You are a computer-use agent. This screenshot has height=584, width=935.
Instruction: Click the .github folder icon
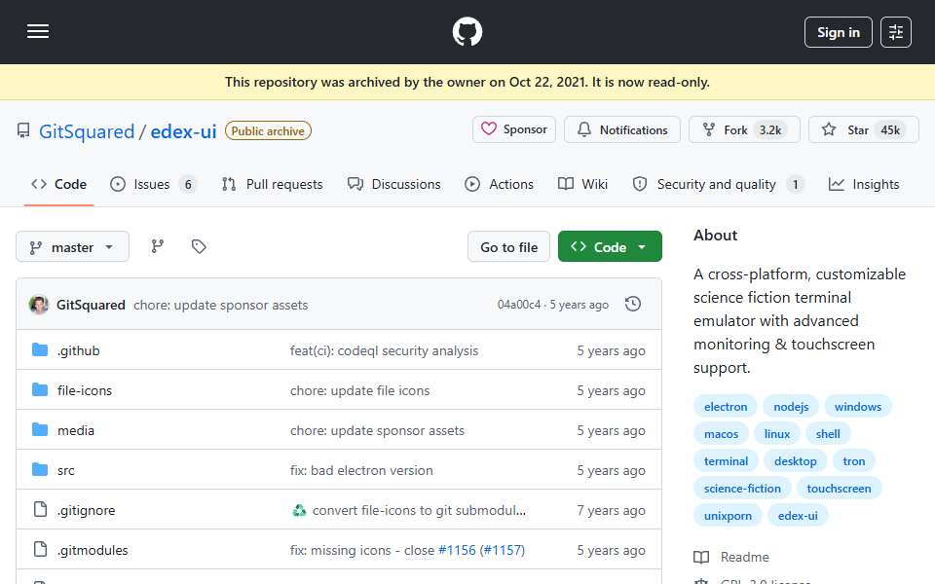pyautogui.click(x=40, y=349)
